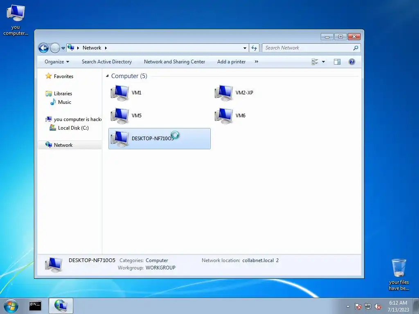The height and width of the screenshot is (314, 419).
Task: Show additional toolbar commands chevron
Action: click(257, 62)
